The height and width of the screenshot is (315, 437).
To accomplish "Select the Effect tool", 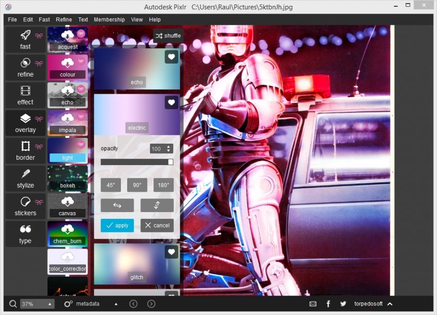I will [x=25, y=95].
